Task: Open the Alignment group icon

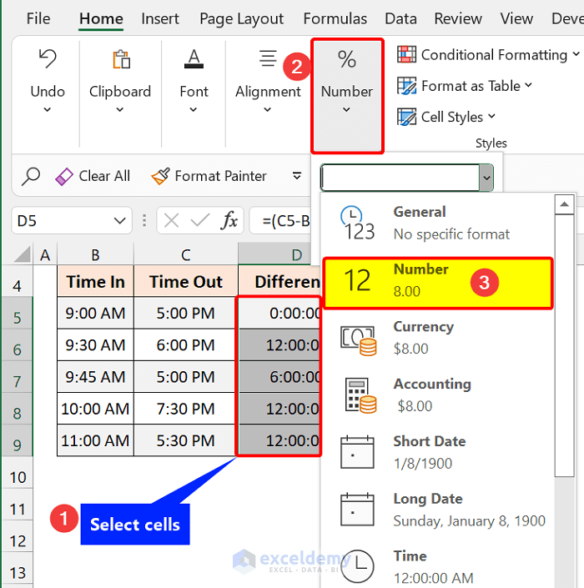Action: point(268,58)
